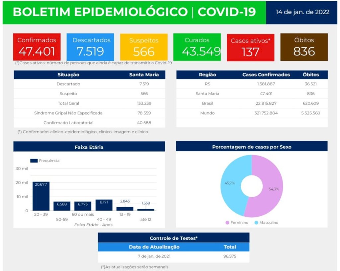Select the Suspeitos 566 yellow card
Viewport: 340px width, 271px height.
tap(144, 47)
